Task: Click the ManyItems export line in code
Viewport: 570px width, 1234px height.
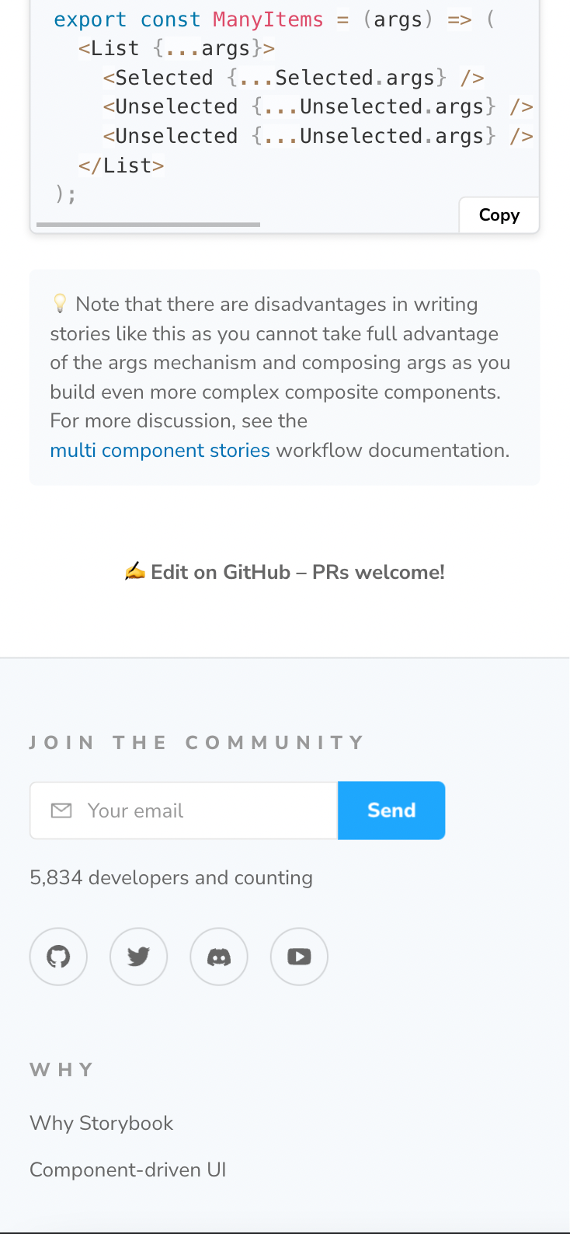Action: 272,19
